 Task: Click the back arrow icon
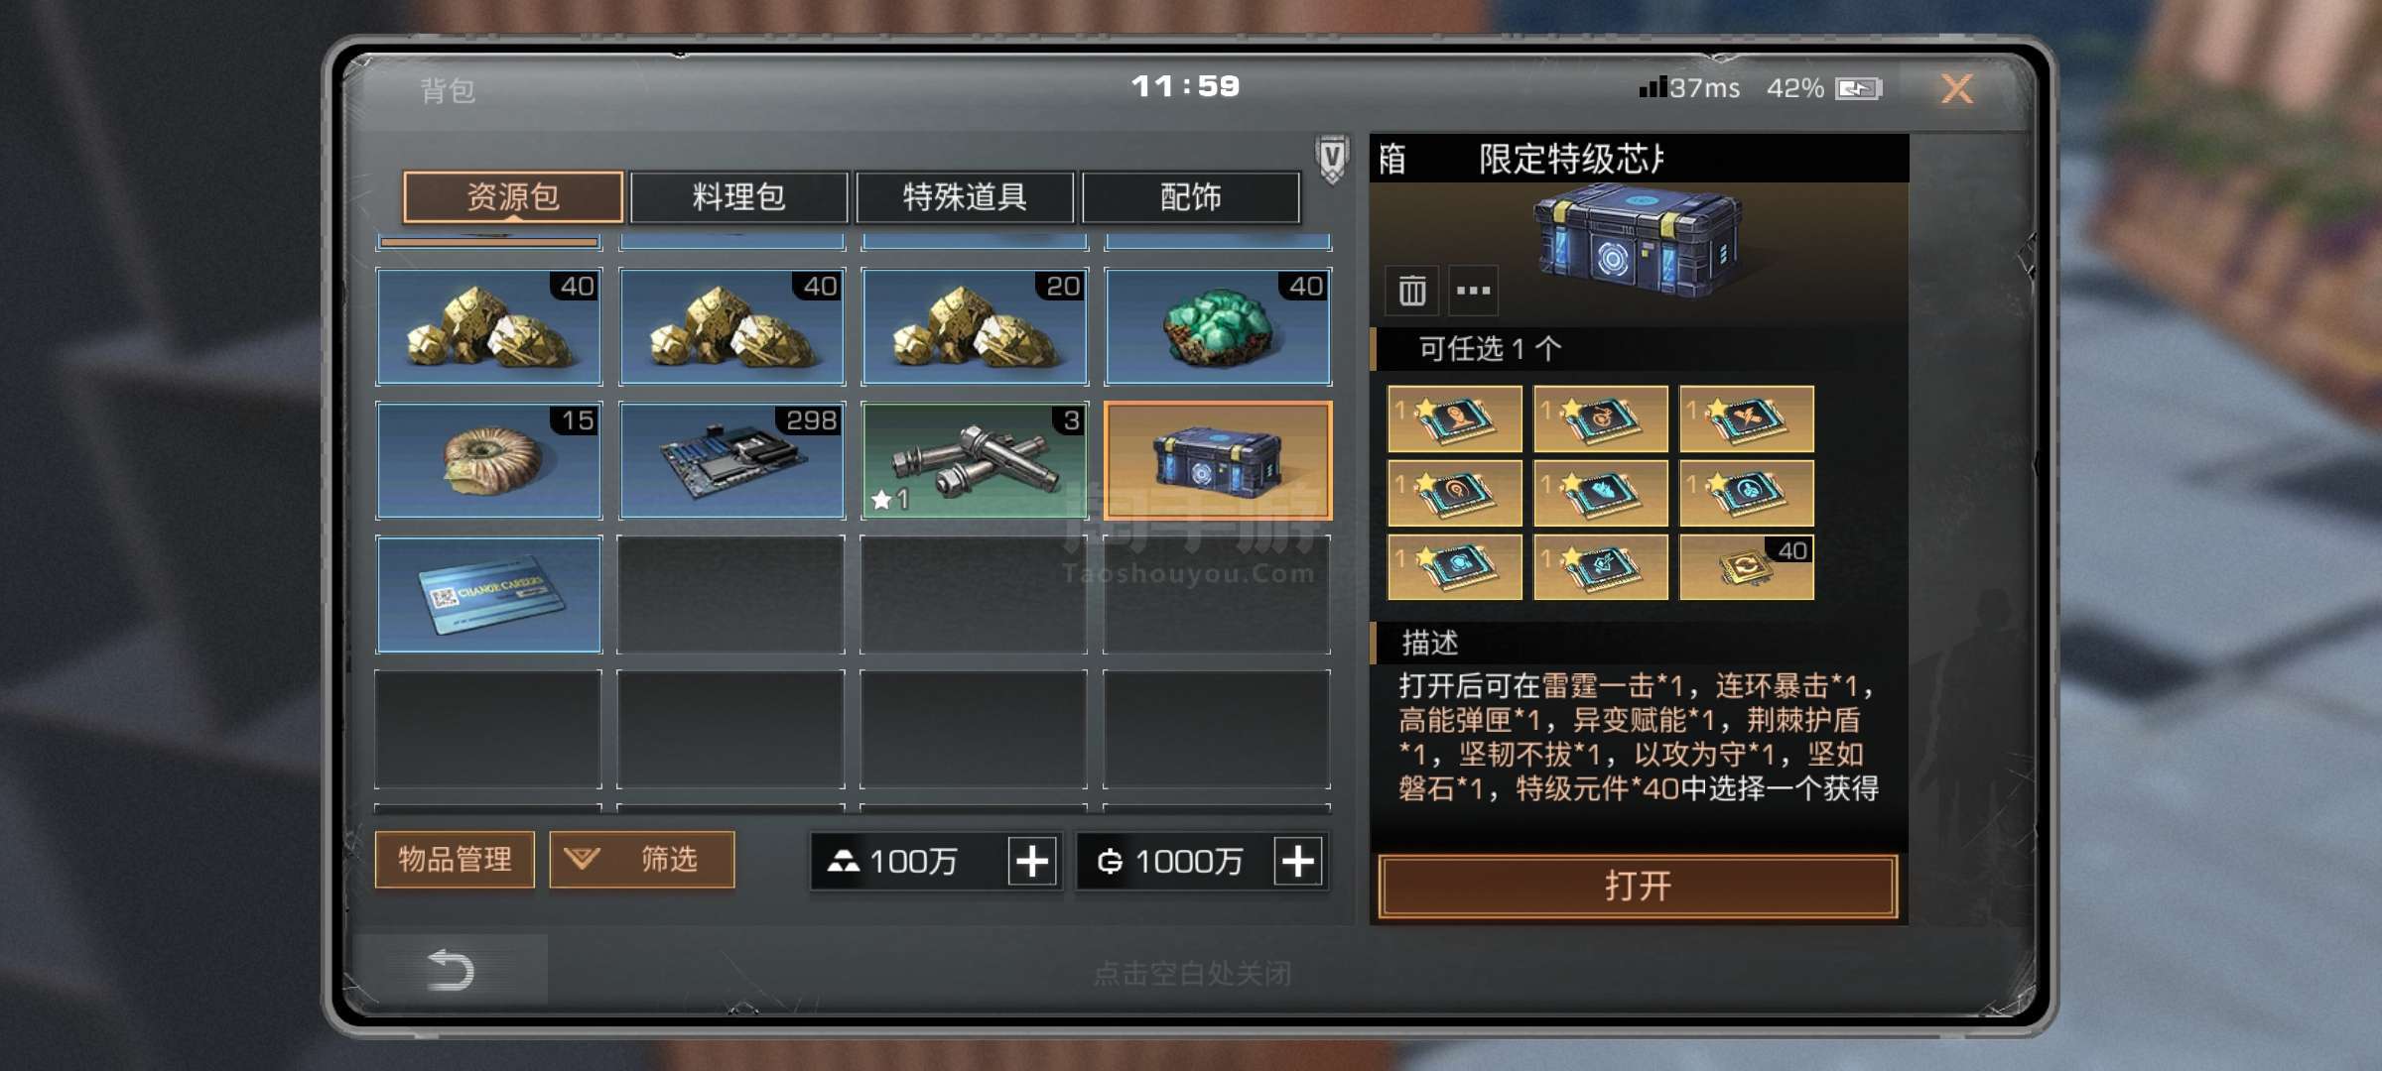(450, 969)
